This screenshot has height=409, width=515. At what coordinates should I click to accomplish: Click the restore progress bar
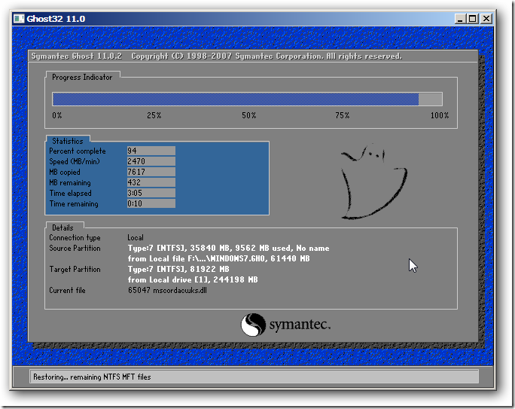point(247,99)
